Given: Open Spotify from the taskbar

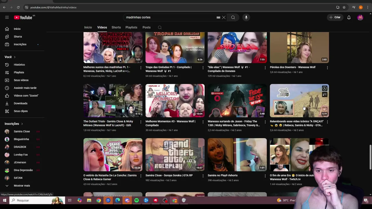Looking at the screenshot, I should pyautogui.click(x=137, y=200).
